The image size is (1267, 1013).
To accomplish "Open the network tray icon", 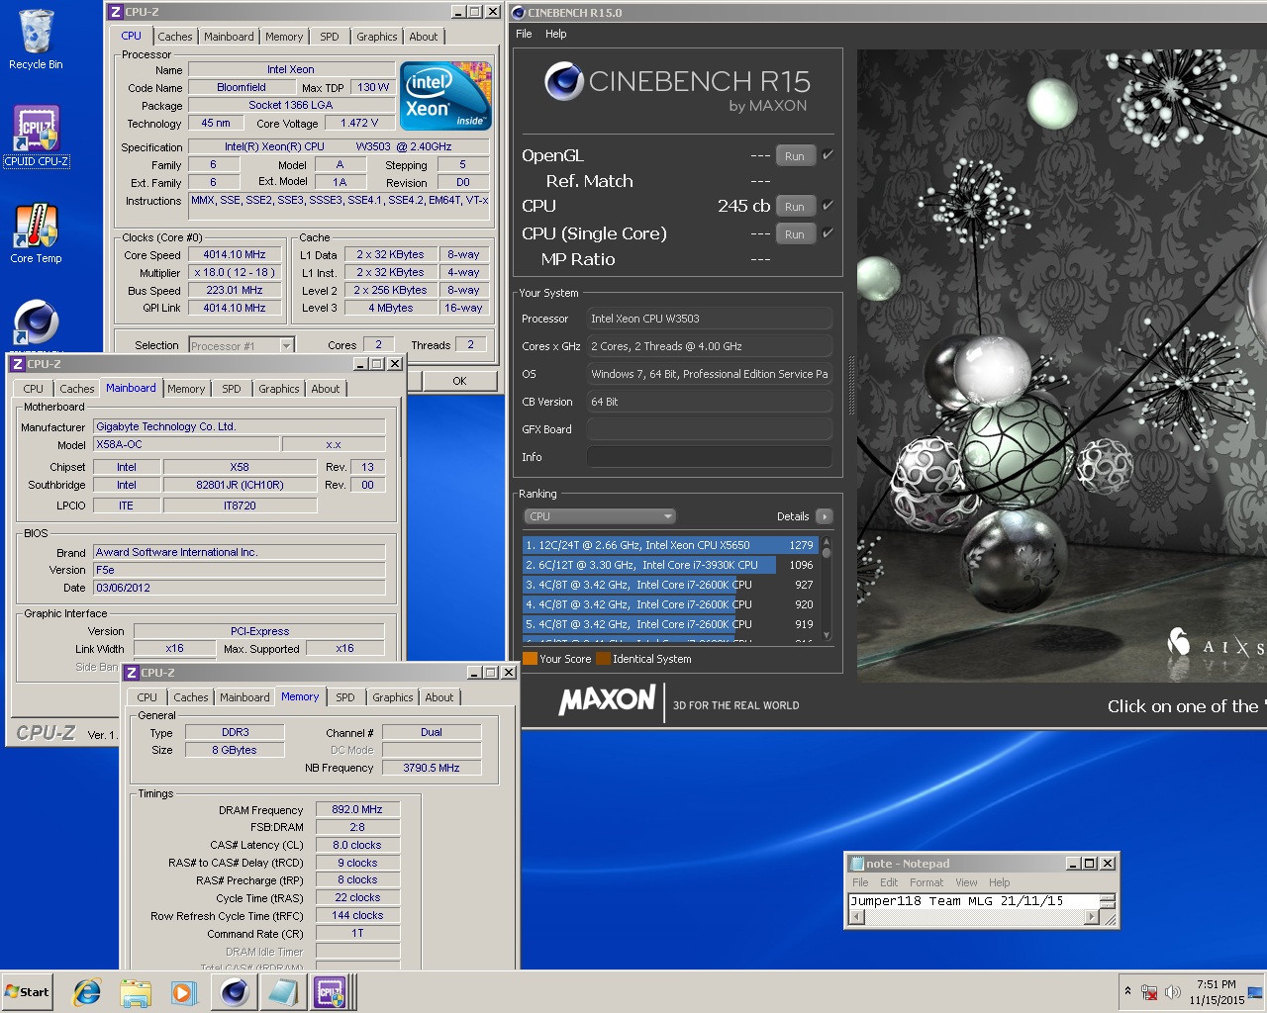I will pyautogui.click(x=1149, y=992).
